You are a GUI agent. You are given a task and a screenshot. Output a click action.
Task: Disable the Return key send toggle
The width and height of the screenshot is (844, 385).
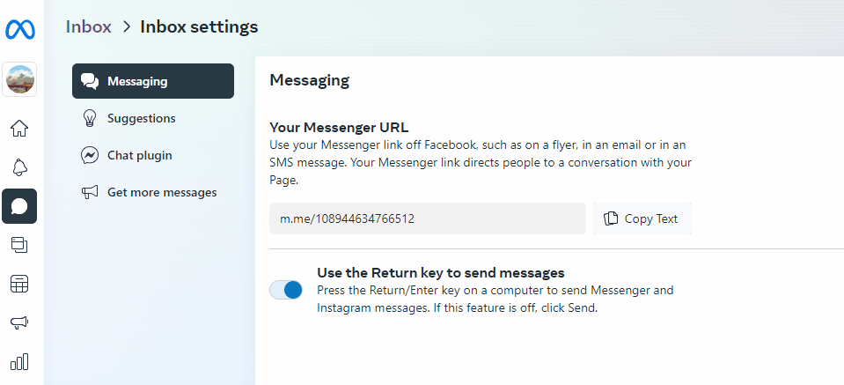click(286, 290)
